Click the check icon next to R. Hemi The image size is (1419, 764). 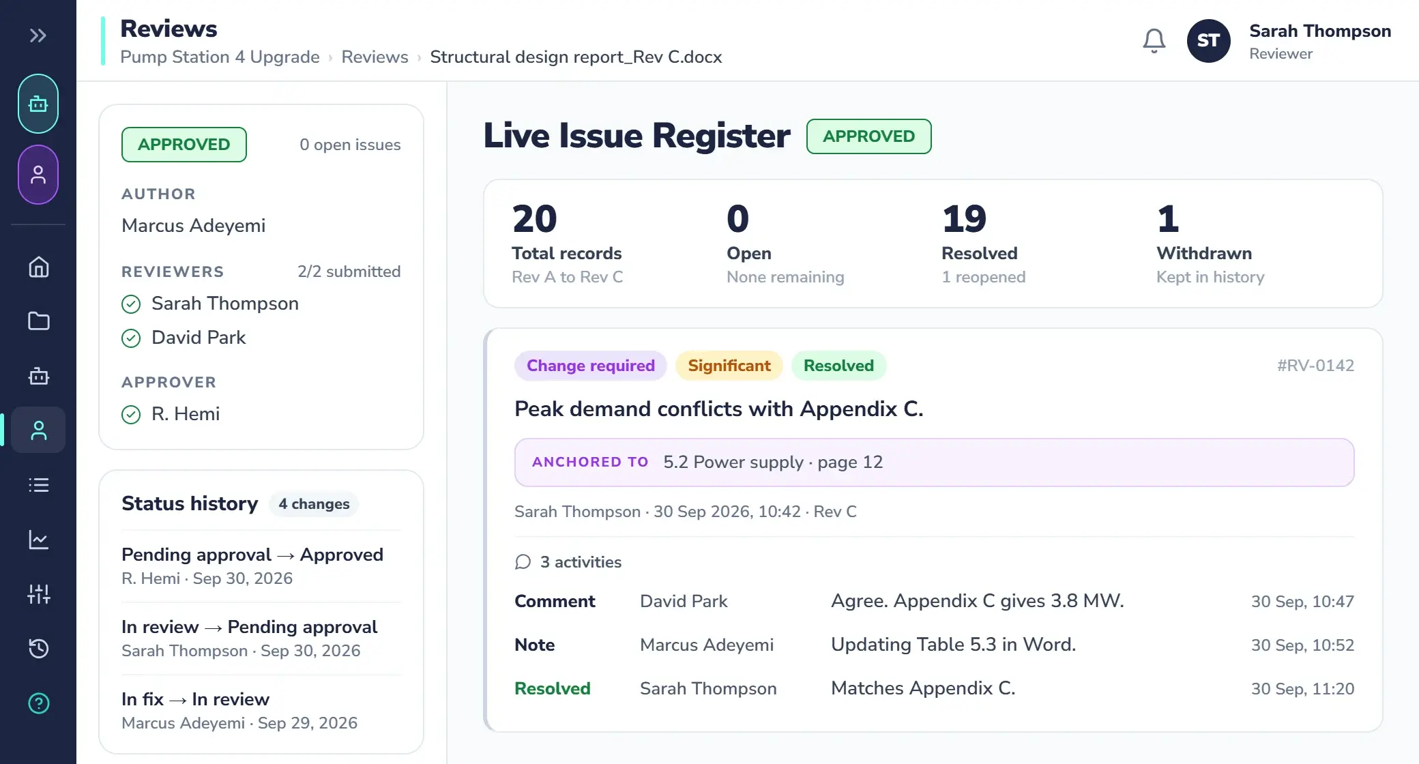pos(131,415)
